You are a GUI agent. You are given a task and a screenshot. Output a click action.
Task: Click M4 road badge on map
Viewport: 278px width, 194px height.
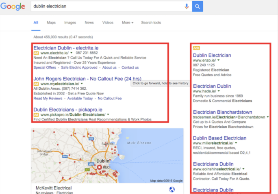[65, 156]
